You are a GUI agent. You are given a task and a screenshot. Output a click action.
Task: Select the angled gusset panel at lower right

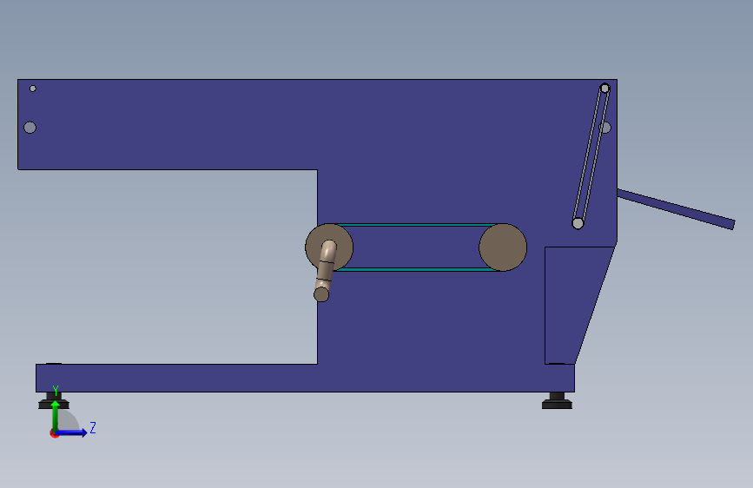[x=571, y=305]
